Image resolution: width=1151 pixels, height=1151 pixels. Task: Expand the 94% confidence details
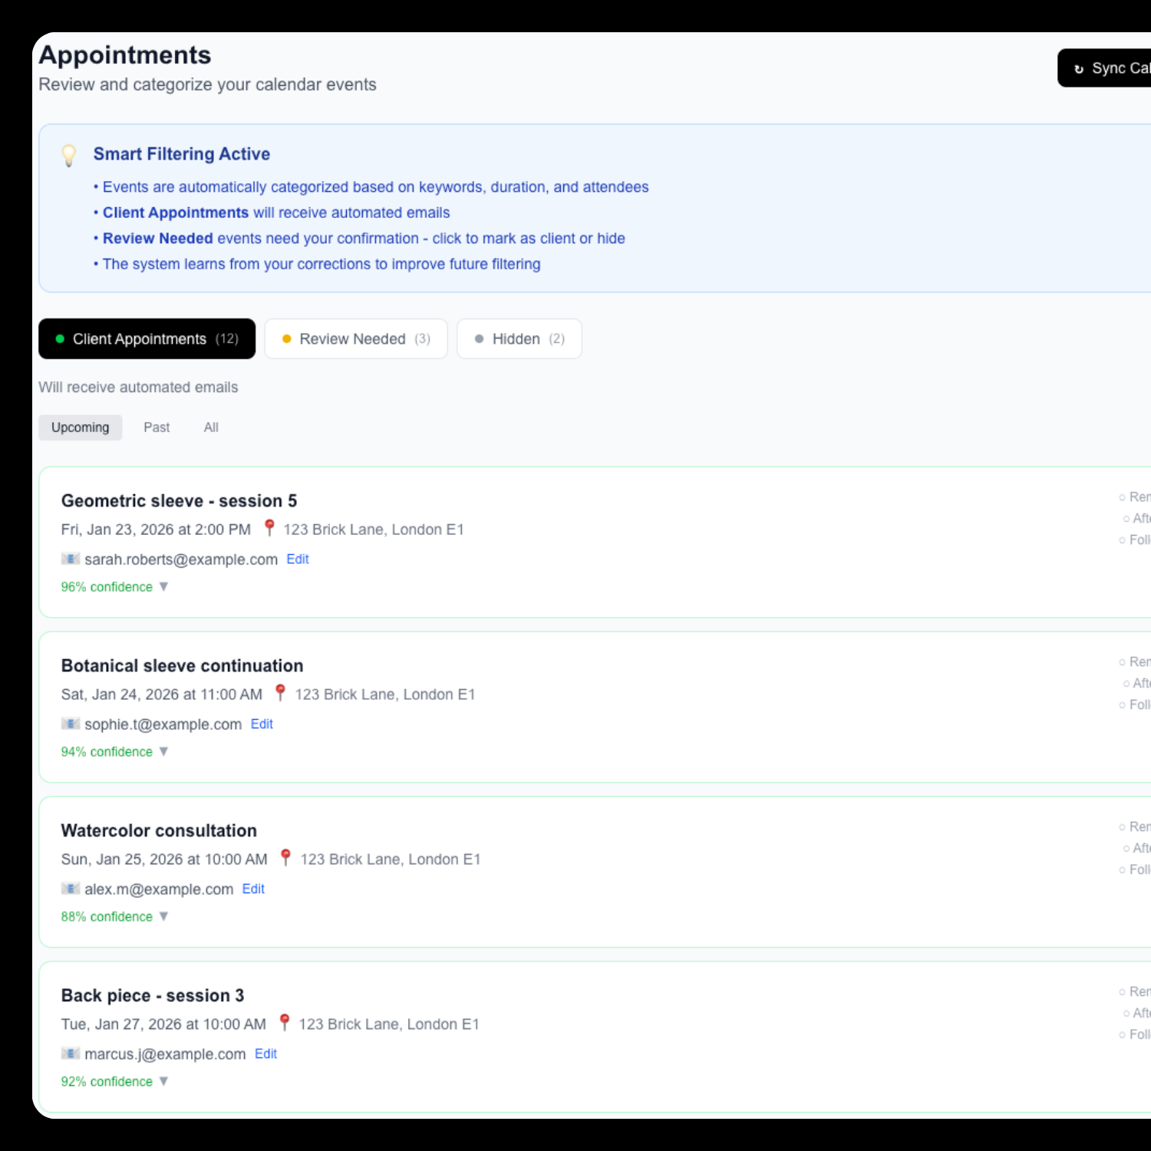163,752
